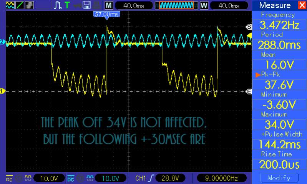307x184 pixels.
Task: Click the CH2 bandwidth limit circle icon
Action: (x=80, y=178)
